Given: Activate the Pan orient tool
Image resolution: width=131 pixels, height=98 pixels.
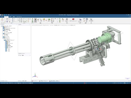Looking at the screenshot, I should tap(13, 20).
